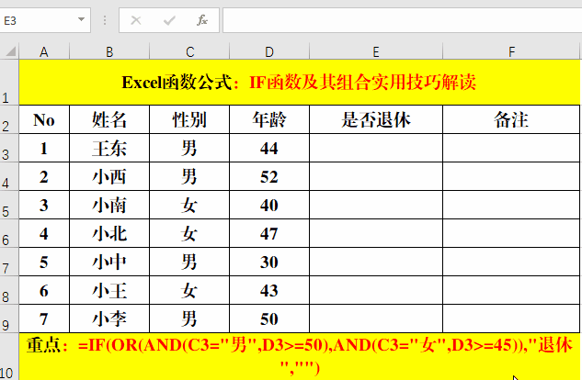Select empty 是否退休 cell in 小李's row

376,319
